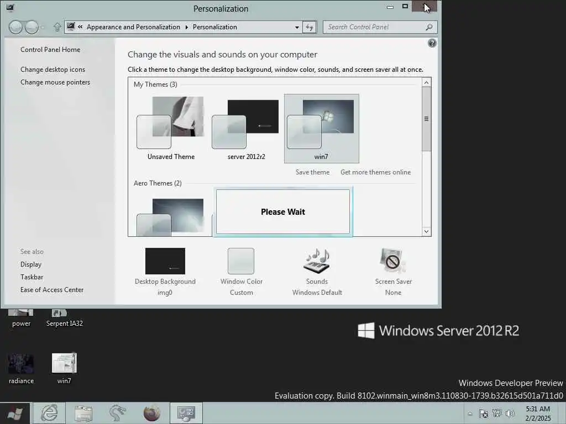Image resolution: width=566 pixels, height=424 pixels.
Task: Click the themes list scroll up arrow
Action: coord(426,83)
